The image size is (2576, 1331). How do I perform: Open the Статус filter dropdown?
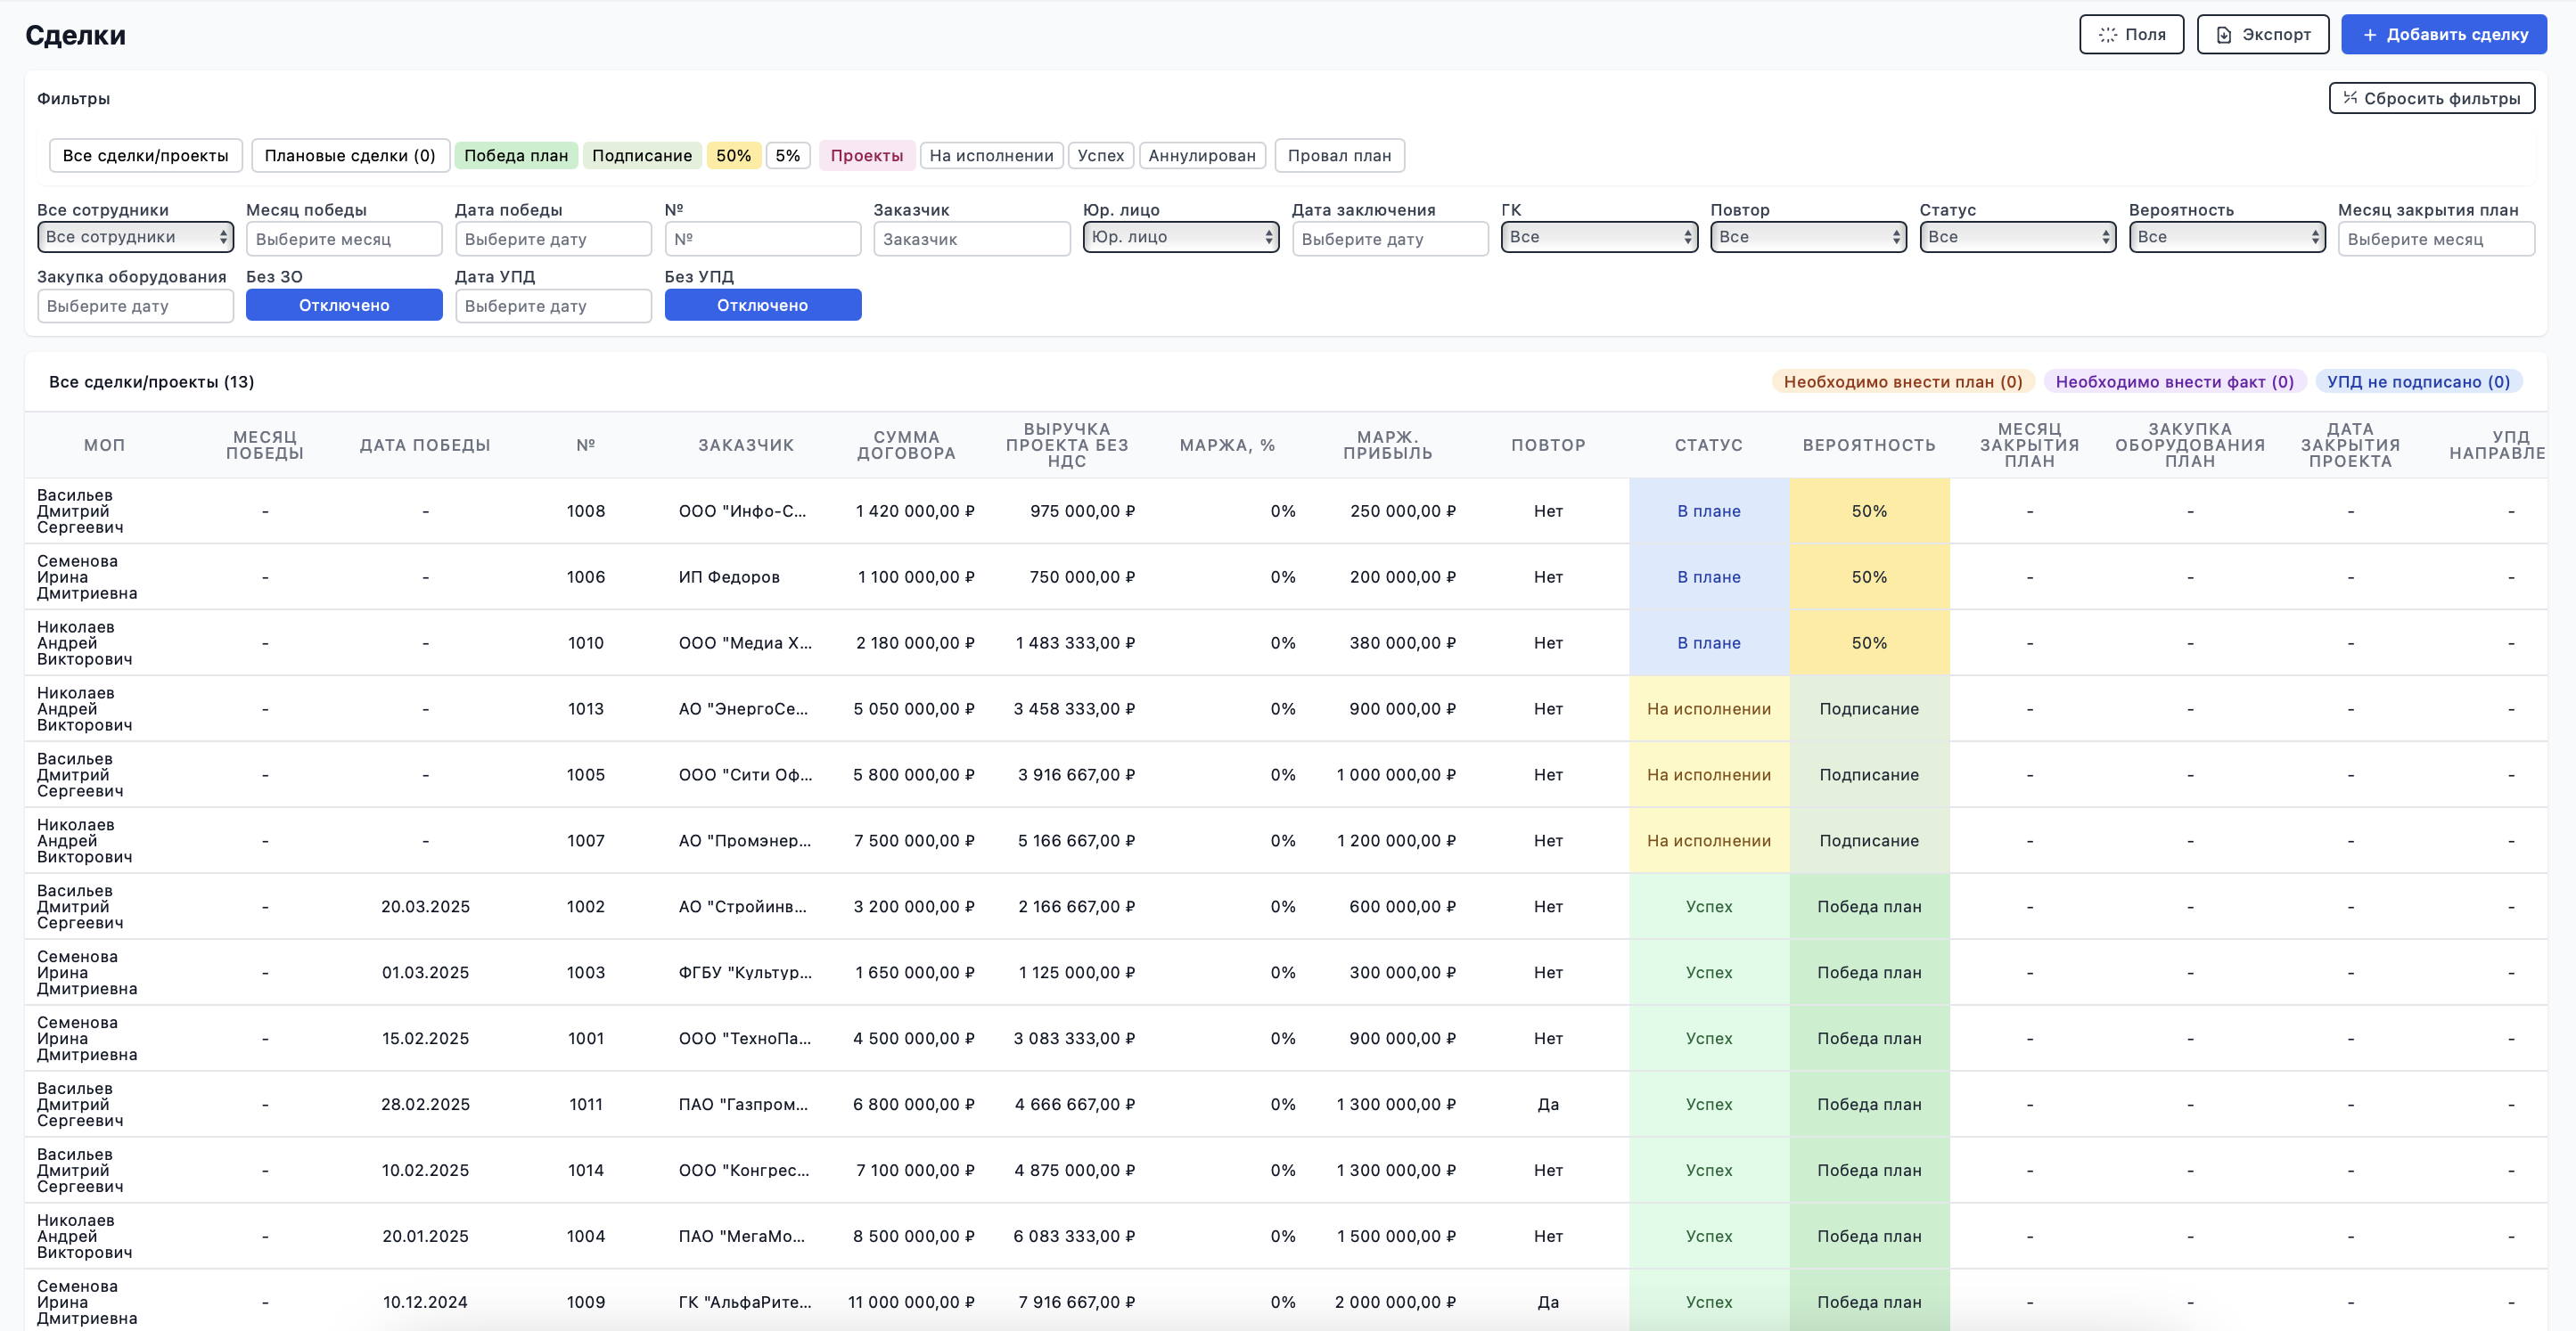[x=2017, y=237]
